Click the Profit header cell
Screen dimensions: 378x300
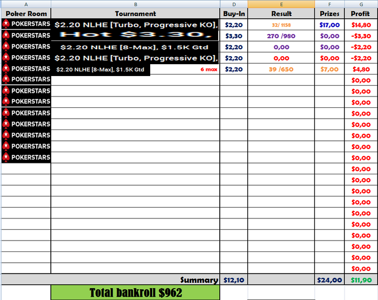361,13
